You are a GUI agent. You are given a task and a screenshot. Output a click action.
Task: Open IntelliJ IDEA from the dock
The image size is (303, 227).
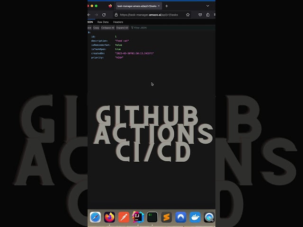click(x=138, y=217)
